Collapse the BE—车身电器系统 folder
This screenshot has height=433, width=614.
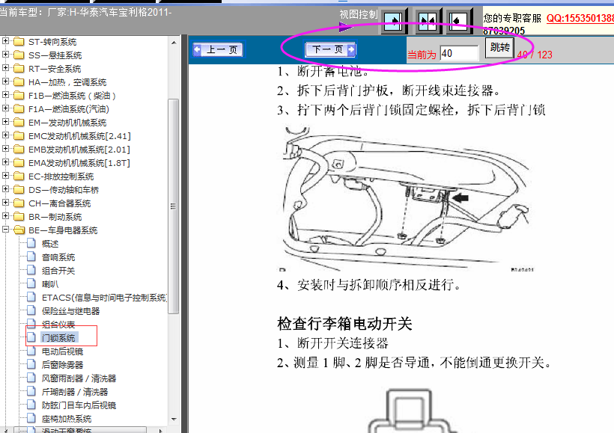click(5, 229)
